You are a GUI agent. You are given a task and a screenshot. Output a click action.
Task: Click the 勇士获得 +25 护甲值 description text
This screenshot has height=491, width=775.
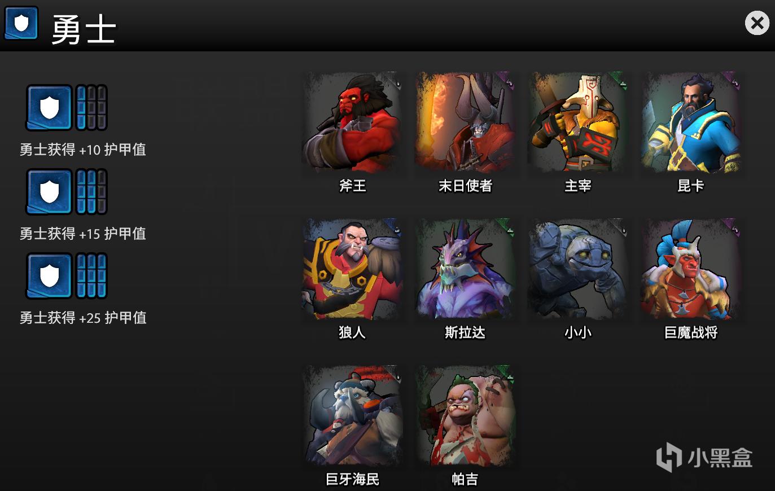[x=83, y=318]
